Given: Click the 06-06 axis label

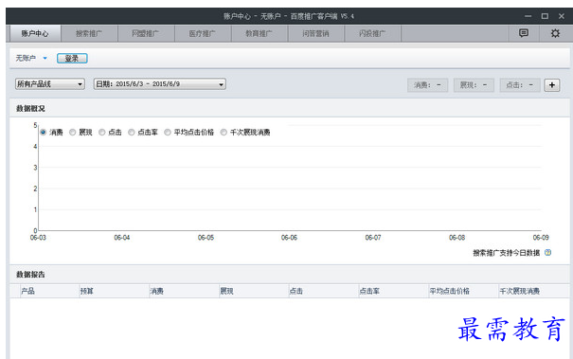Looking at the screenshot, I should [x=289, y=238].
